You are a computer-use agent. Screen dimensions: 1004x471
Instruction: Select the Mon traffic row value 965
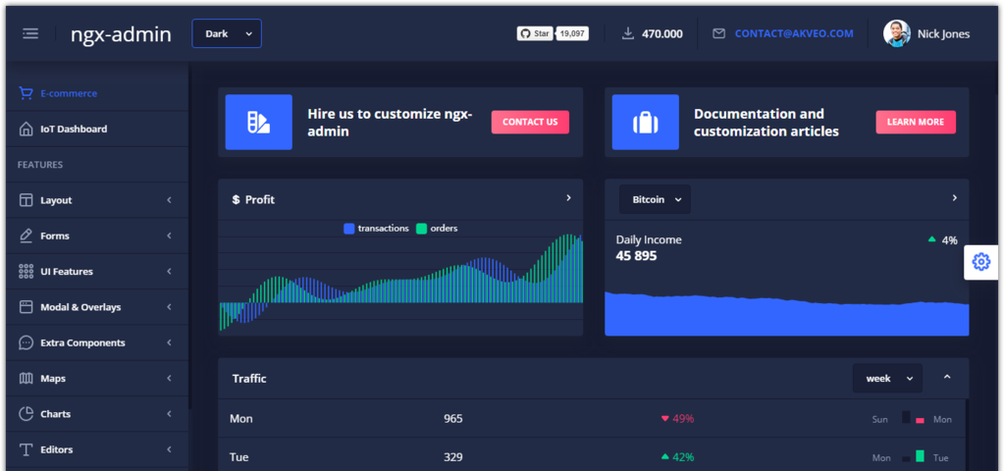tap(453, 419)
